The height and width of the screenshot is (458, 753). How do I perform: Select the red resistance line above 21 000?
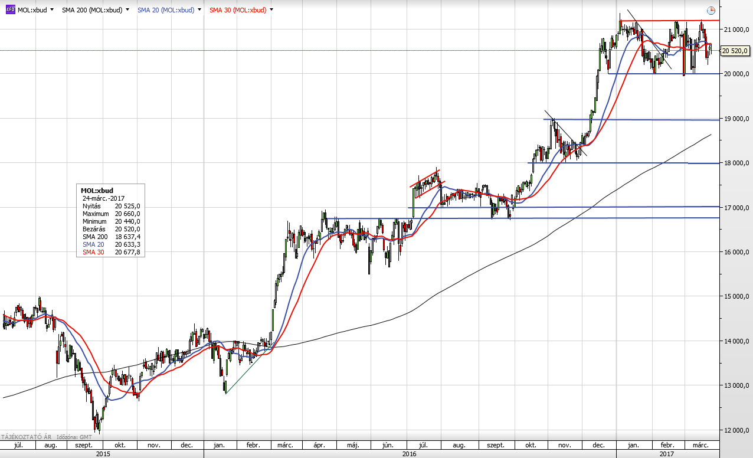tap(669, 21)
